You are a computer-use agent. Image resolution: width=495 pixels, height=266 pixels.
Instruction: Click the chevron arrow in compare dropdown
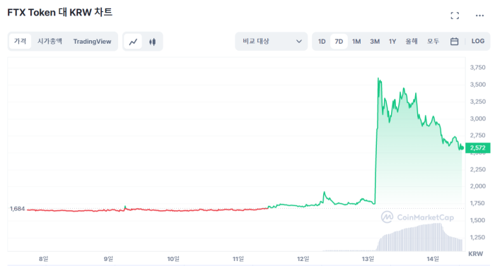click(x=298, y=42)
